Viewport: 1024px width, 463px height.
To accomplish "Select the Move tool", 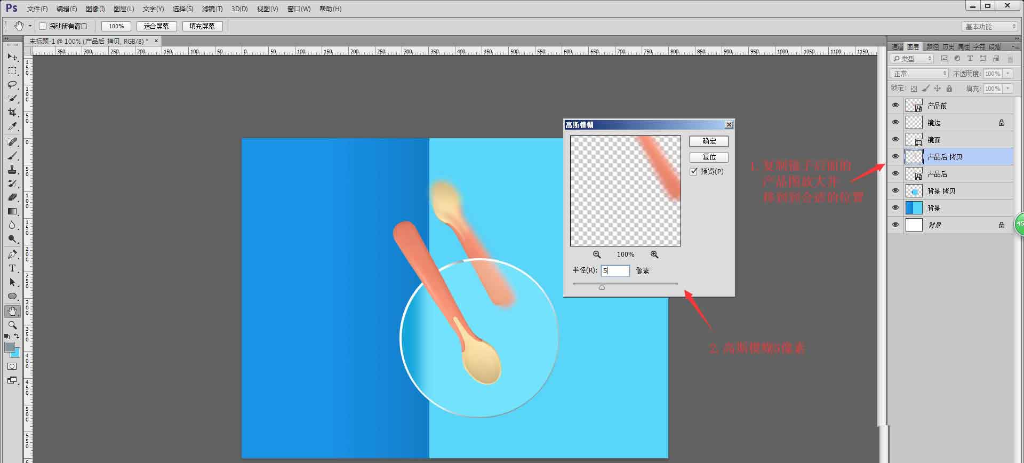I will (12, 57).
